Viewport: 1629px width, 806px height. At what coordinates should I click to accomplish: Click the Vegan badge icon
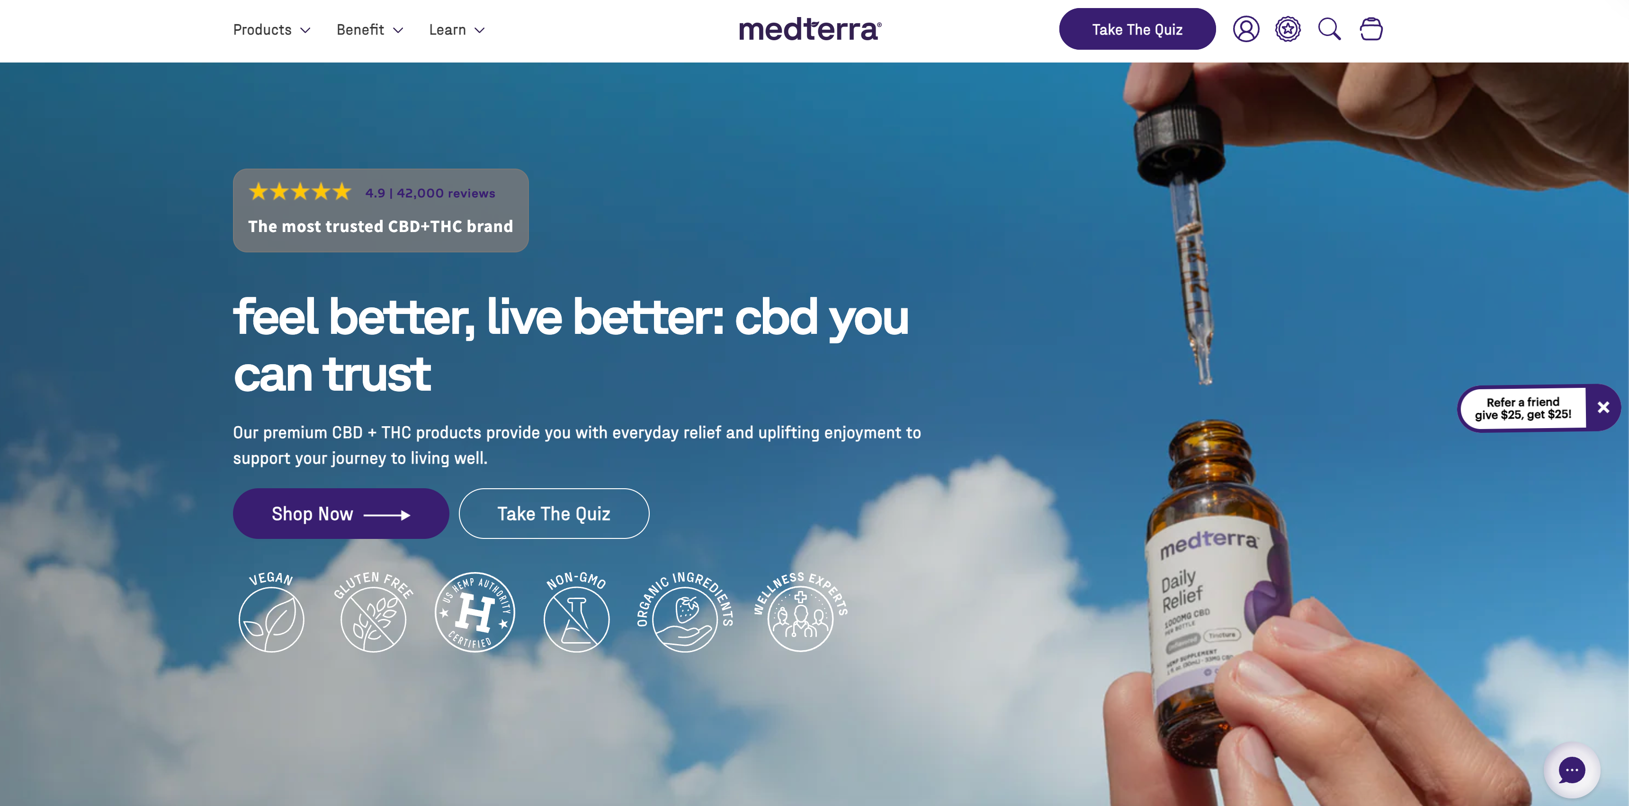pos(271,612)
